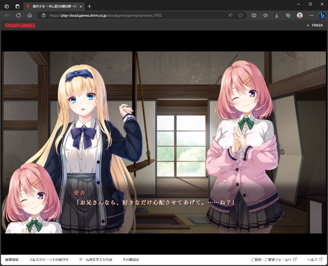Viewport: 328px width, 266px height.
Task: Open the favorites list icon
Action: pyautogui.click(x=265, y=15)
